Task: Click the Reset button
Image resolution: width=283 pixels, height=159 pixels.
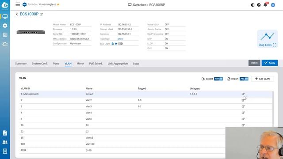Action: pos(254,63)
